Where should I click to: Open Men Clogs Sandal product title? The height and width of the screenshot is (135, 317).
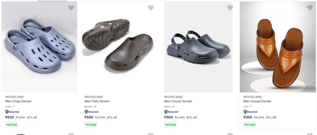pyautogui.click(x=18, y=101)
